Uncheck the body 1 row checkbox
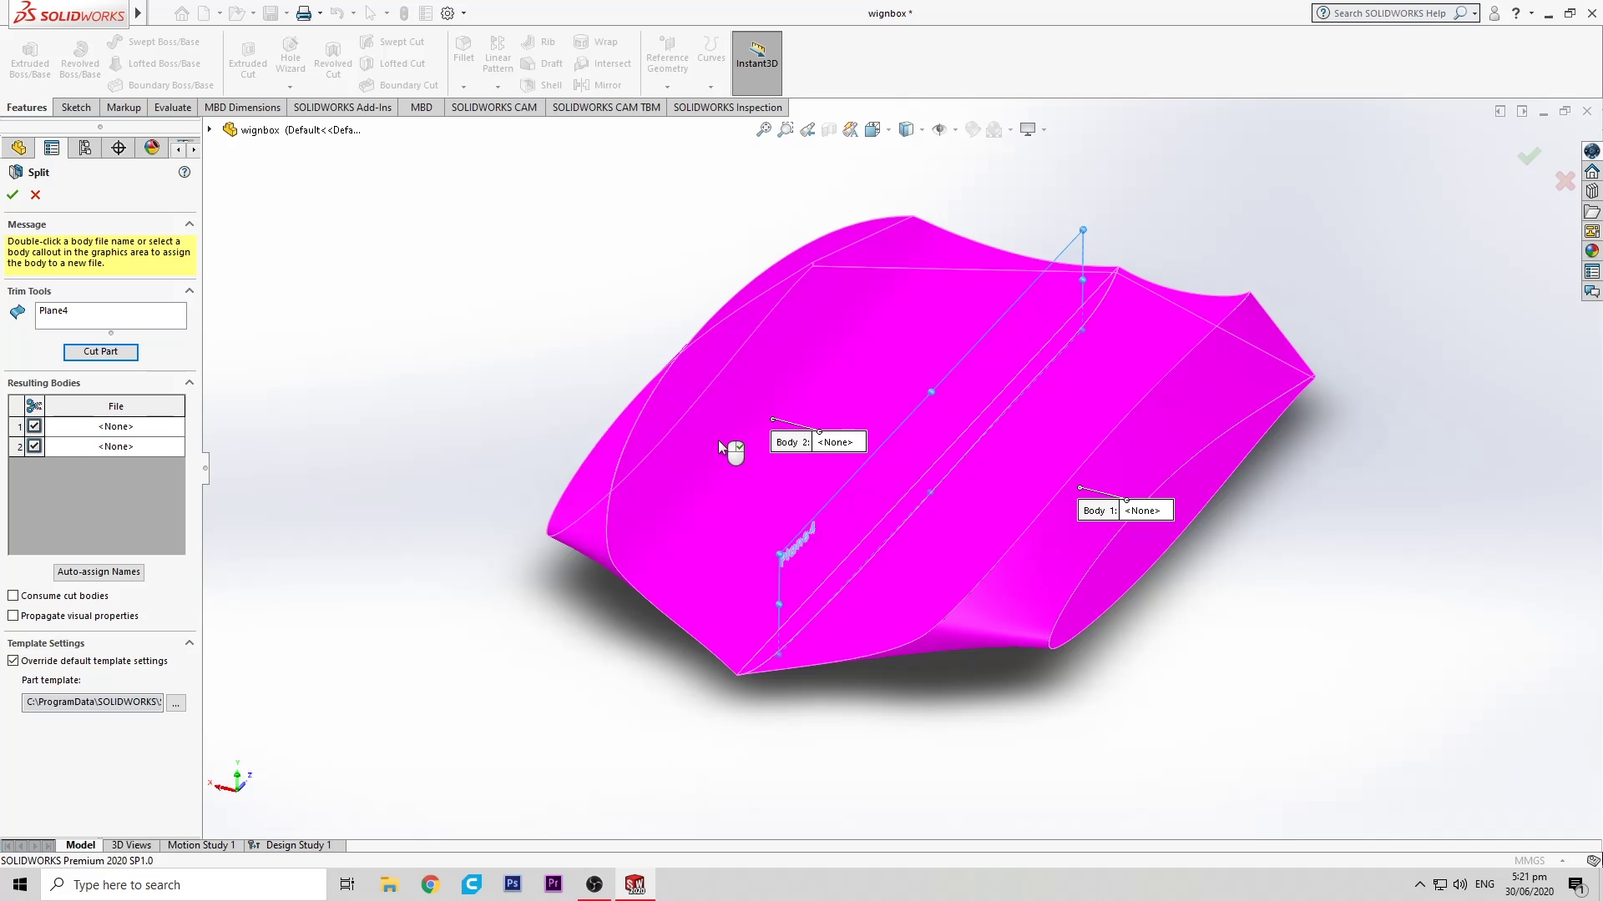 tap(34, 426)
